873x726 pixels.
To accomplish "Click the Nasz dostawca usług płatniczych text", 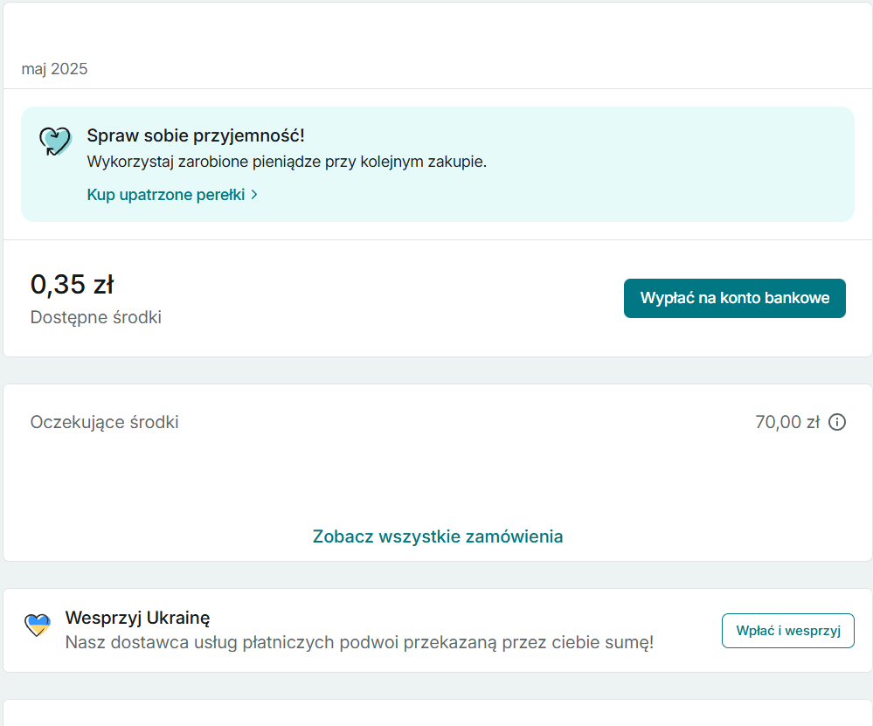I will tap(358, 644).
